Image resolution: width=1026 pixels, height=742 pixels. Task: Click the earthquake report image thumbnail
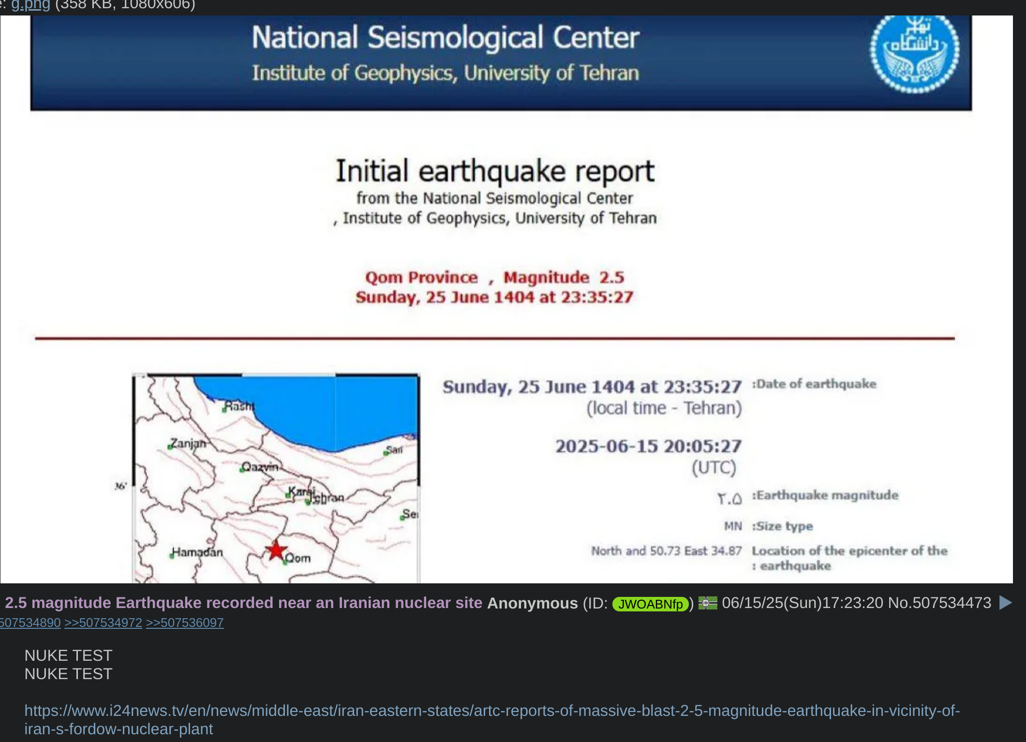506,299
